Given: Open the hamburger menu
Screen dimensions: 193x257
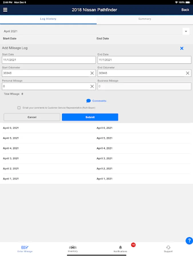Looking at the screenshot, I should coord(5,10).
